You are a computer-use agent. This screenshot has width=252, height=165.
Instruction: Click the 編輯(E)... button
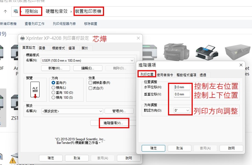(88, 68)
